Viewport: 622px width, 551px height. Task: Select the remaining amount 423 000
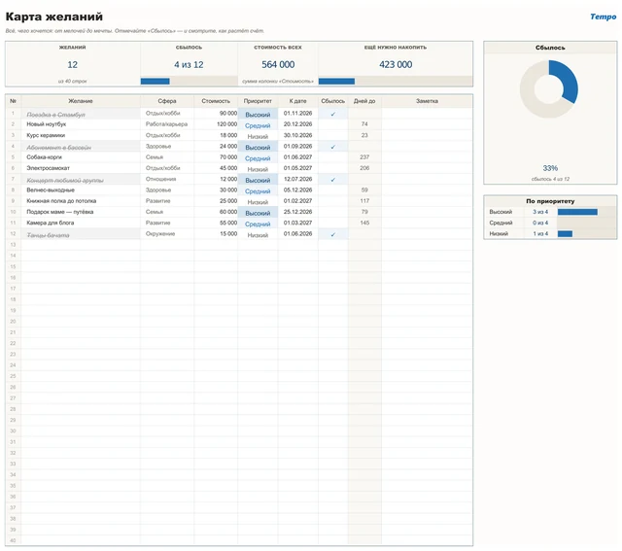(x=396, y=65)
